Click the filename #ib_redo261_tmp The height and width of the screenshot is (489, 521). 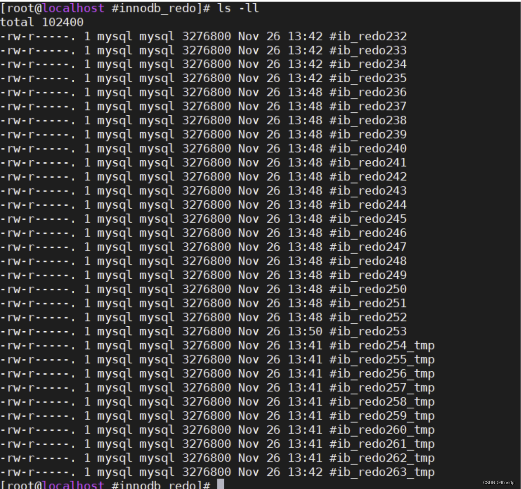(x=382, y=444)
